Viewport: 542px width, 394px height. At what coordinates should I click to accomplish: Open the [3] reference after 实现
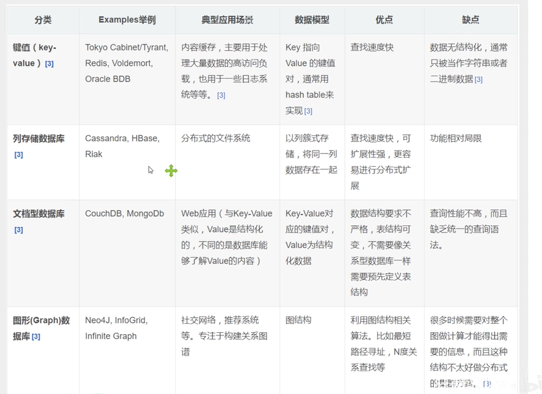(x=308, y=111)
